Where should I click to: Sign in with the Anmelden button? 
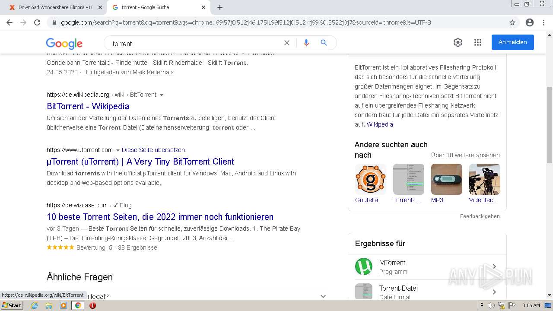513,42
